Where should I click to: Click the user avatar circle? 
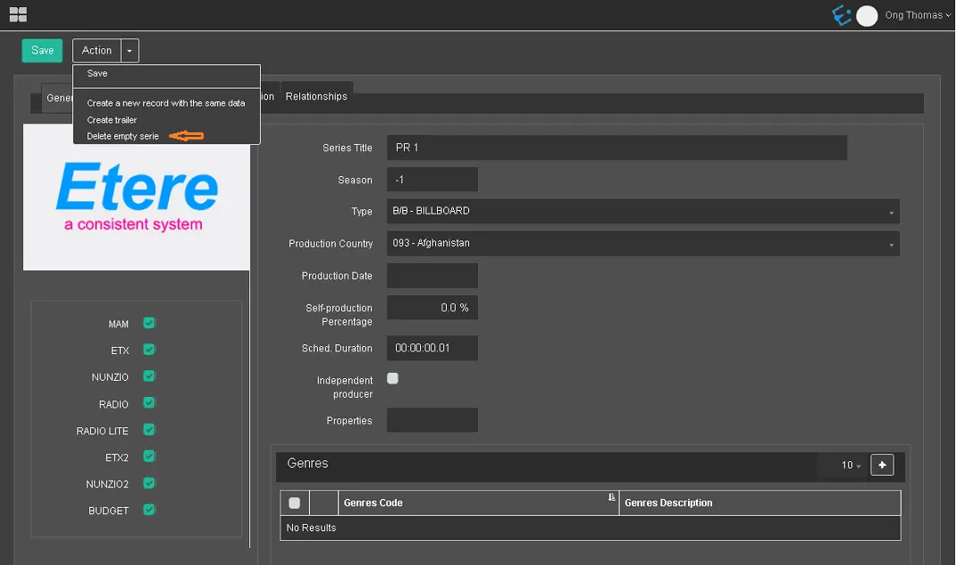tap(867, 16)
